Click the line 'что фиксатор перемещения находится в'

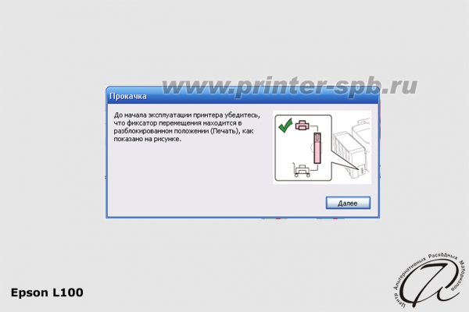coord(177,123)
